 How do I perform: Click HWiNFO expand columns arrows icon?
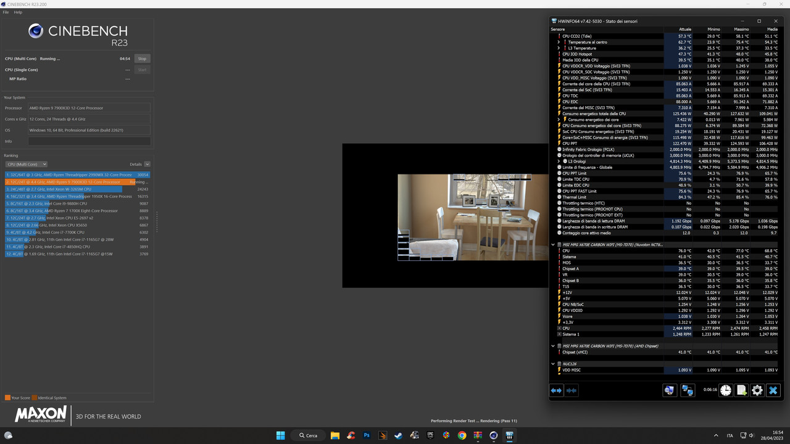click(556, 390)
